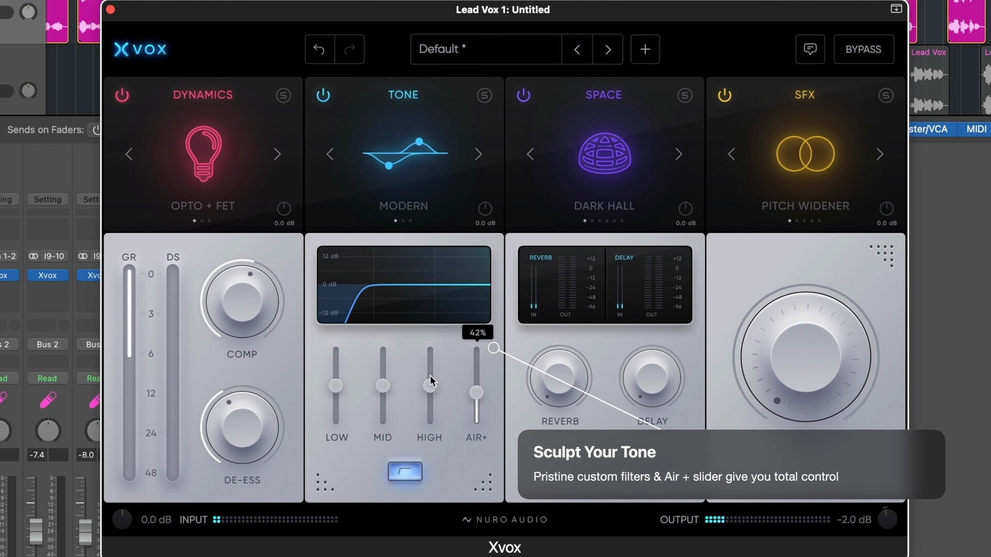991x557 pixels.
Task: Toggle the BYPASS button
Action: pyautogui.click(x=864, y=49)
